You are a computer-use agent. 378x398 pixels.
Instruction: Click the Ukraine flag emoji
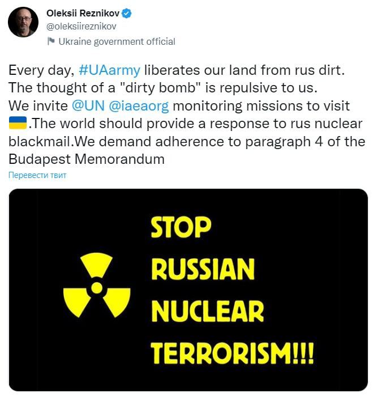pos(19,124)
